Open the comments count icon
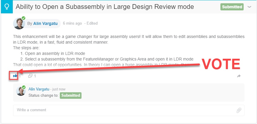This screenshot has width=257, height=124. [x=30, y=76]
